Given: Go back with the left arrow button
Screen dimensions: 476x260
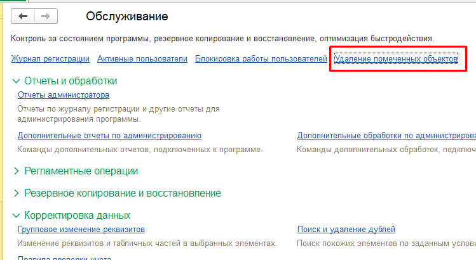Looking at the screenshot, I should pyautogui.click(x=23, y=16).
